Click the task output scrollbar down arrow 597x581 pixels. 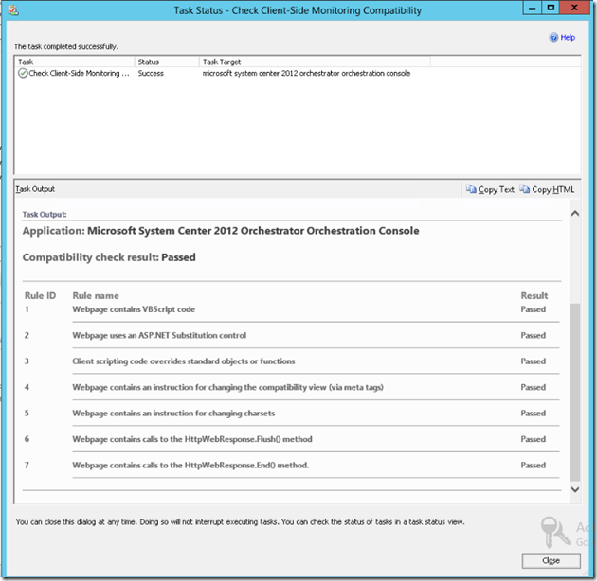(x=574, y=489)
